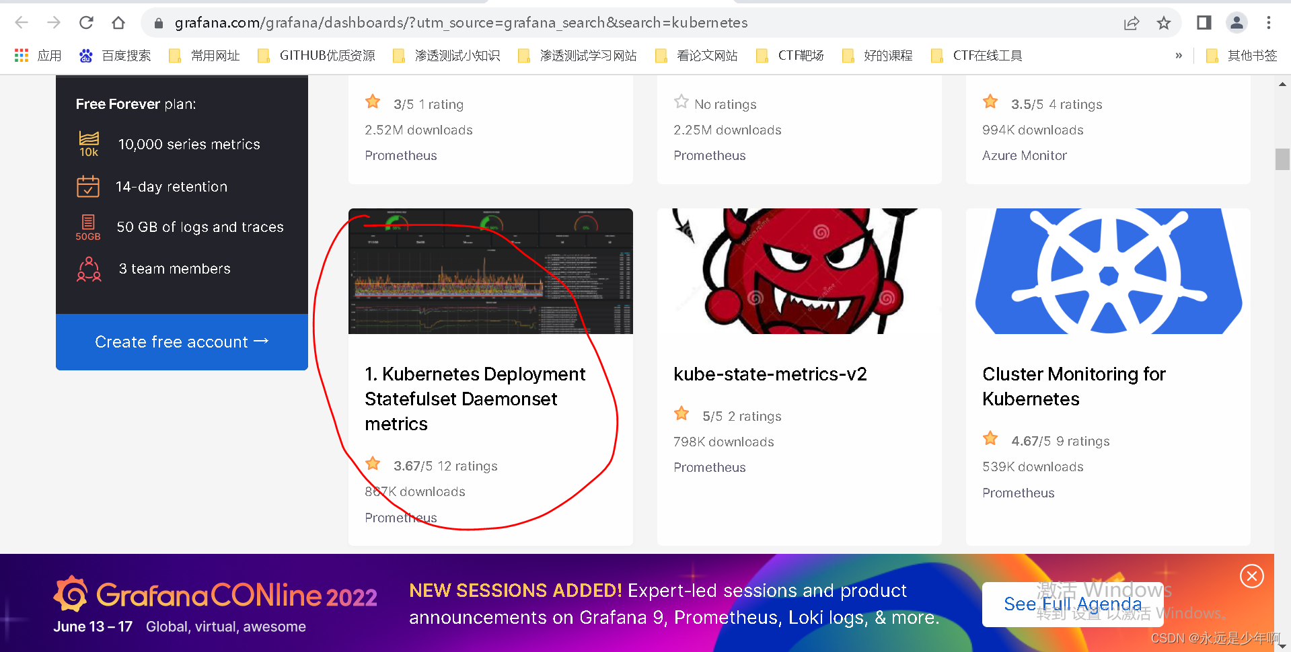The image size is (1291, 652).
Task: Click the 994K downloads text
Action: point(1033,130)
